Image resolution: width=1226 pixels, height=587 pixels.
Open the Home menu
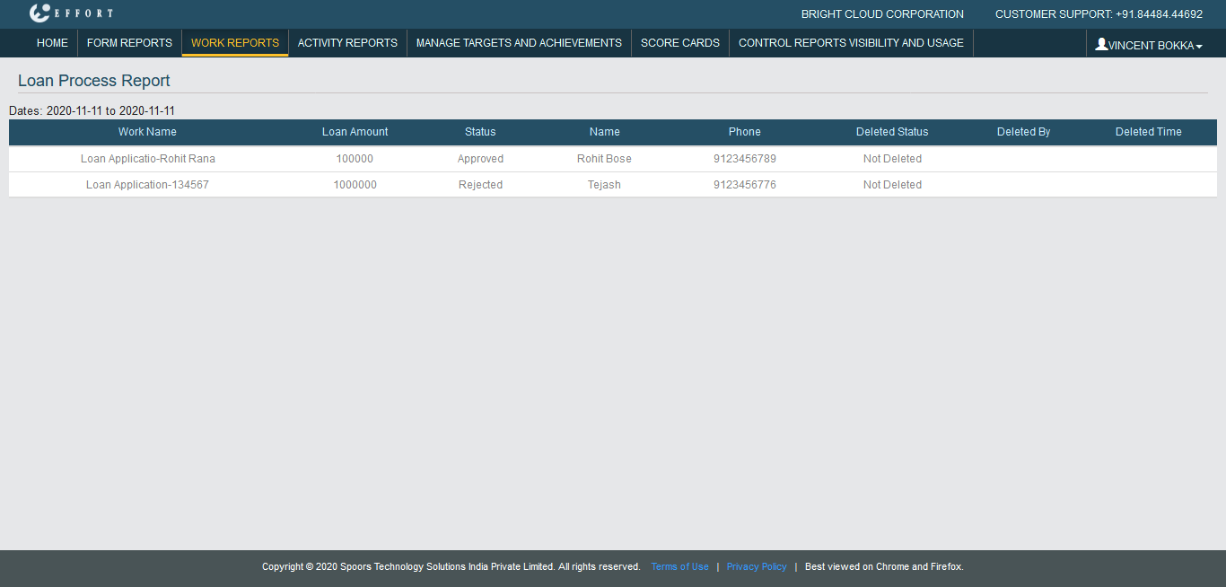click(52, 43)
